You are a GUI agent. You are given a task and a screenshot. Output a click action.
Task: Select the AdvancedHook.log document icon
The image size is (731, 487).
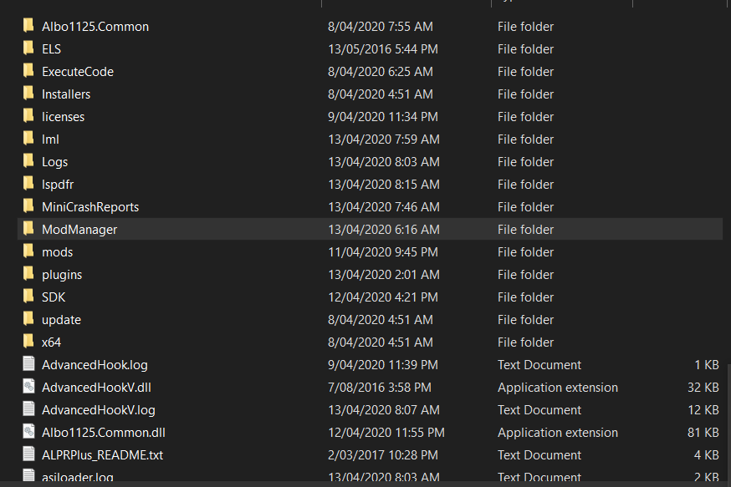click(x=28, y=364)
